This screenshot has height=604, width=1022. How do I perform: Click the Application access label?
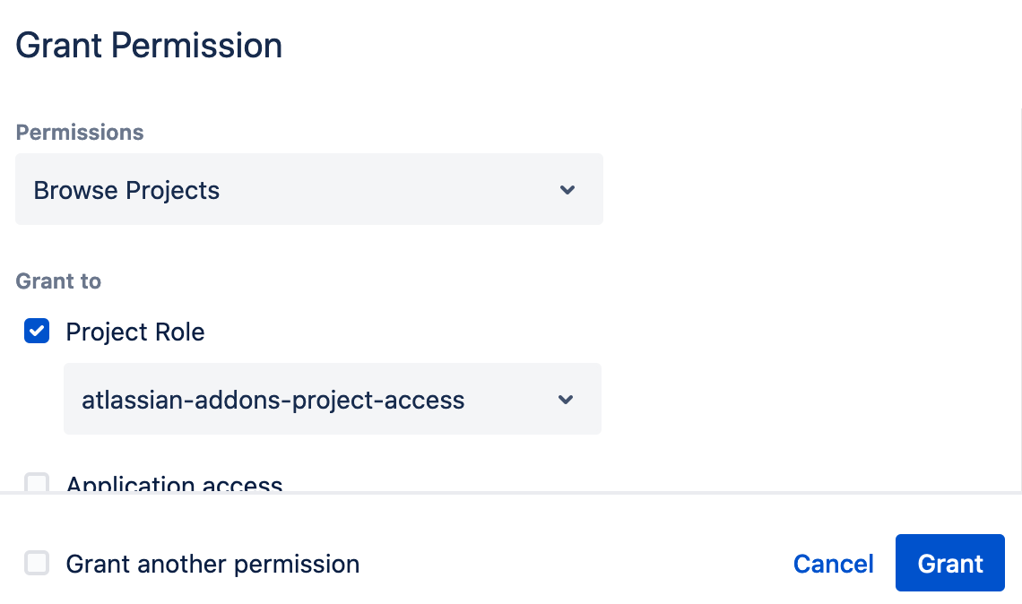[x=175, y=484]
